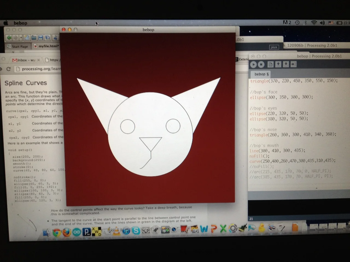The width and height of the screenshot is (350, 262).
Task: Open the green X Excel icon in dock
Action: (x=223, y=228)
